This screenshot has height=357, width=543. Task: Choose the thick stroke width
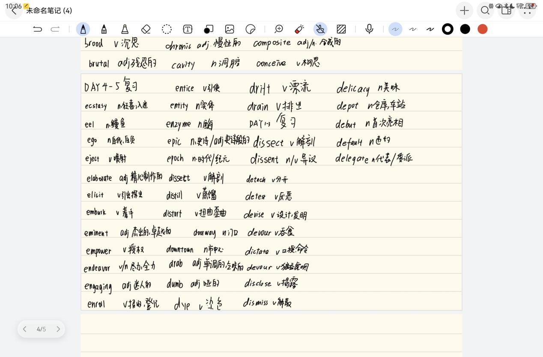430,29
